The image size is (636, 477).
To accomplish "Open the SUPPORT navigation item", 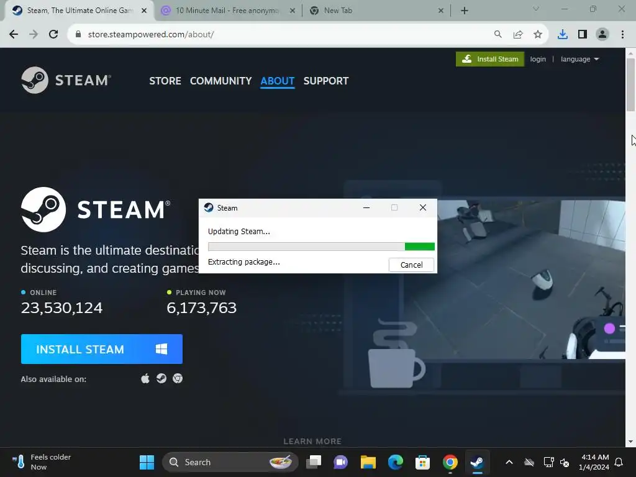I will click(x=325, y=81).
